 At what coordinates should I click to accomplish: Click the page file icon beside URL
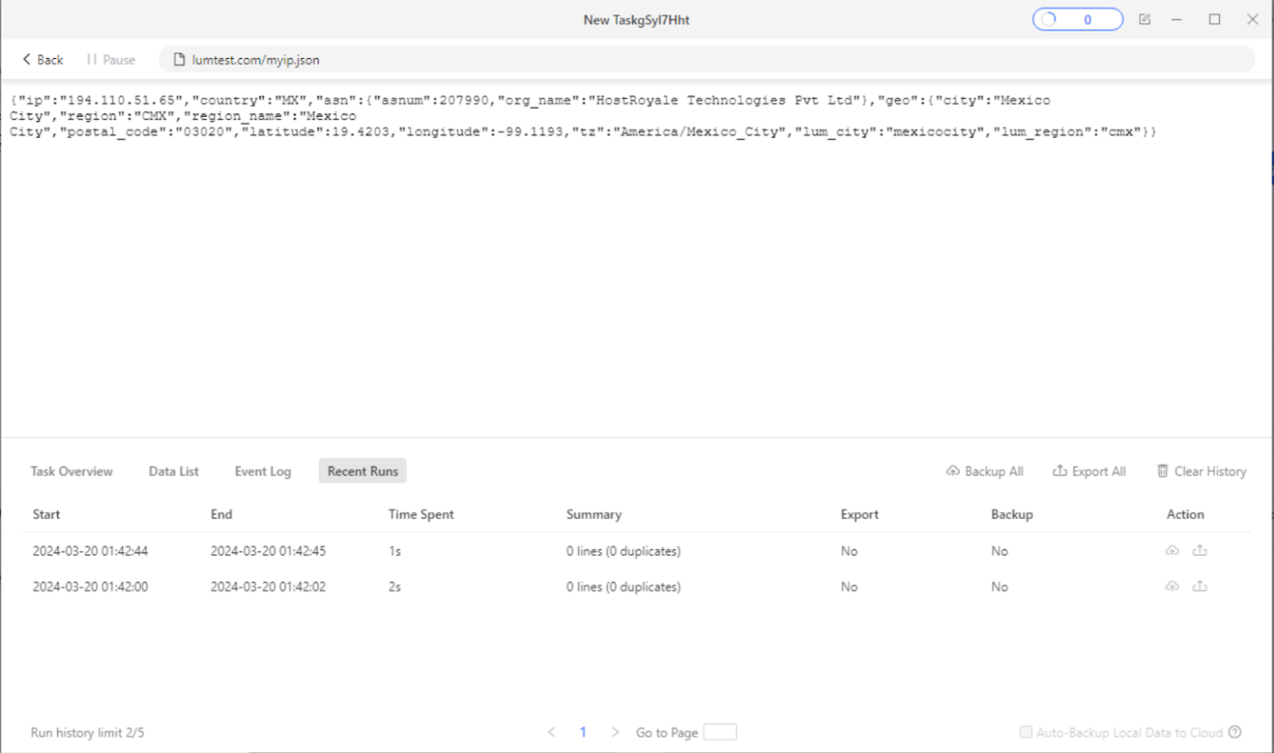[x=178, y=60]
